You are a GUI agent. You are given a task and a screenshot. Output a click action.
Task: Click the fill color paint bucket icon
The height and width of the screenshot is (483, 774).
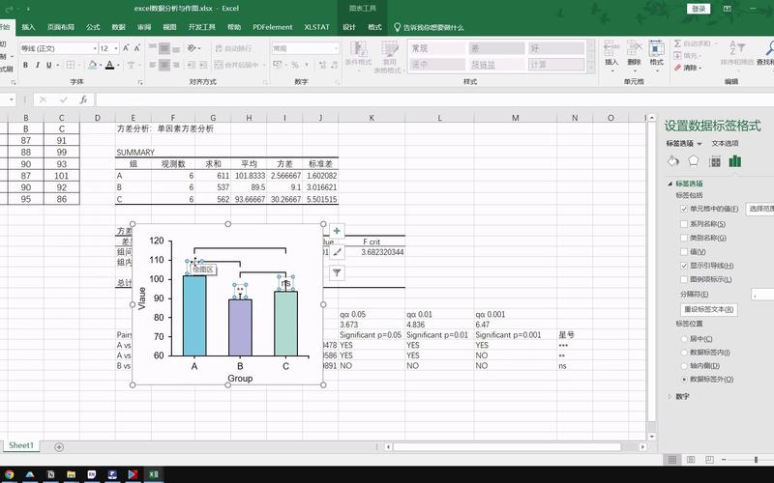tap(92, 65)
